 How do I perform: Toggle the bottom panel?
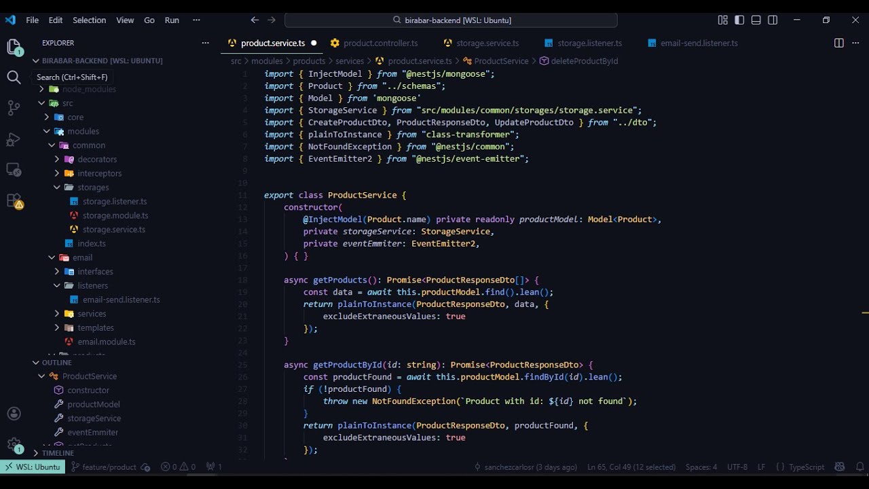tap(756, 20)
